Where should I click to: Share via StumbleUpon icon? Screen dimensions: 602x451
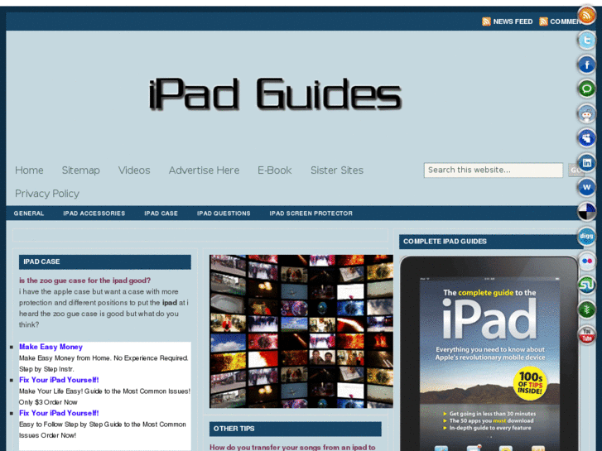point(586,285)
